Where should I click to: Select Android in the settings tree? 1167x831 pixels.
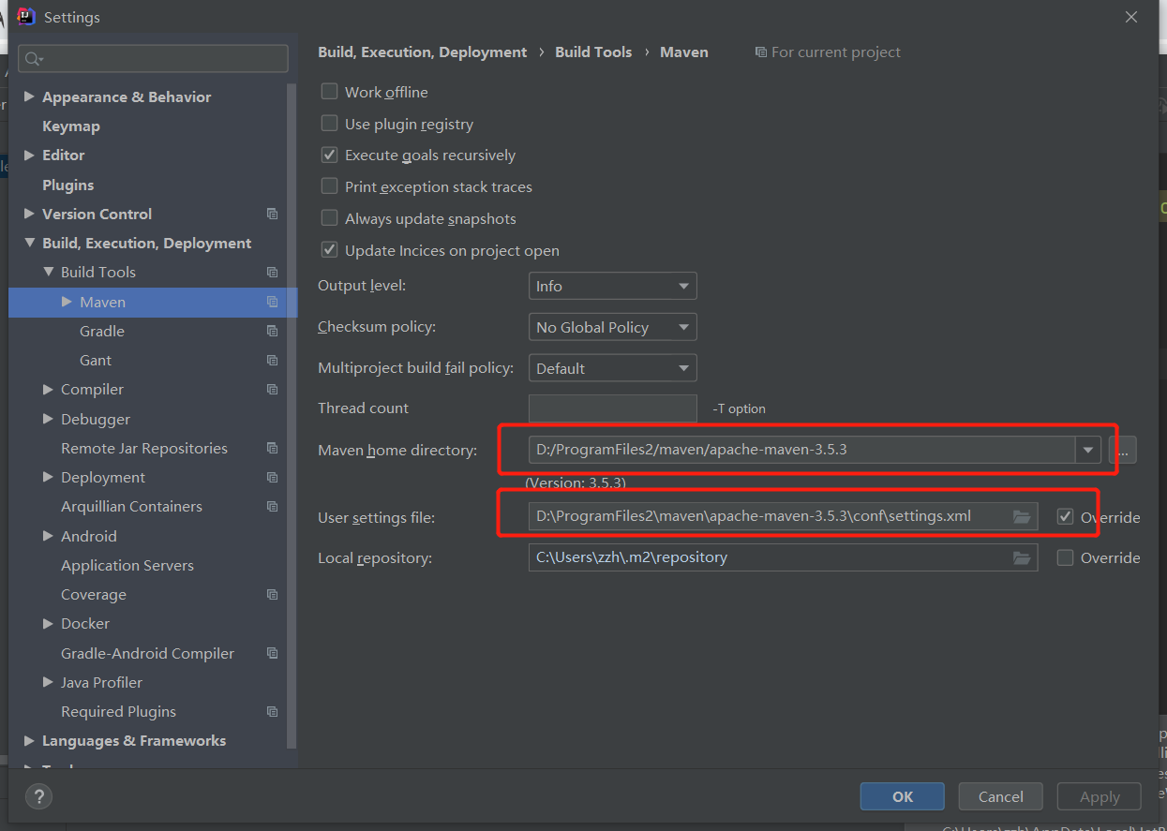coord(89,536)
